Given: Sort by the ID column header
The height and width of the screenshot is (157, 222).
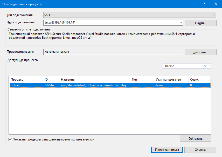Looking at the screenshot, I should click(51, 80).
